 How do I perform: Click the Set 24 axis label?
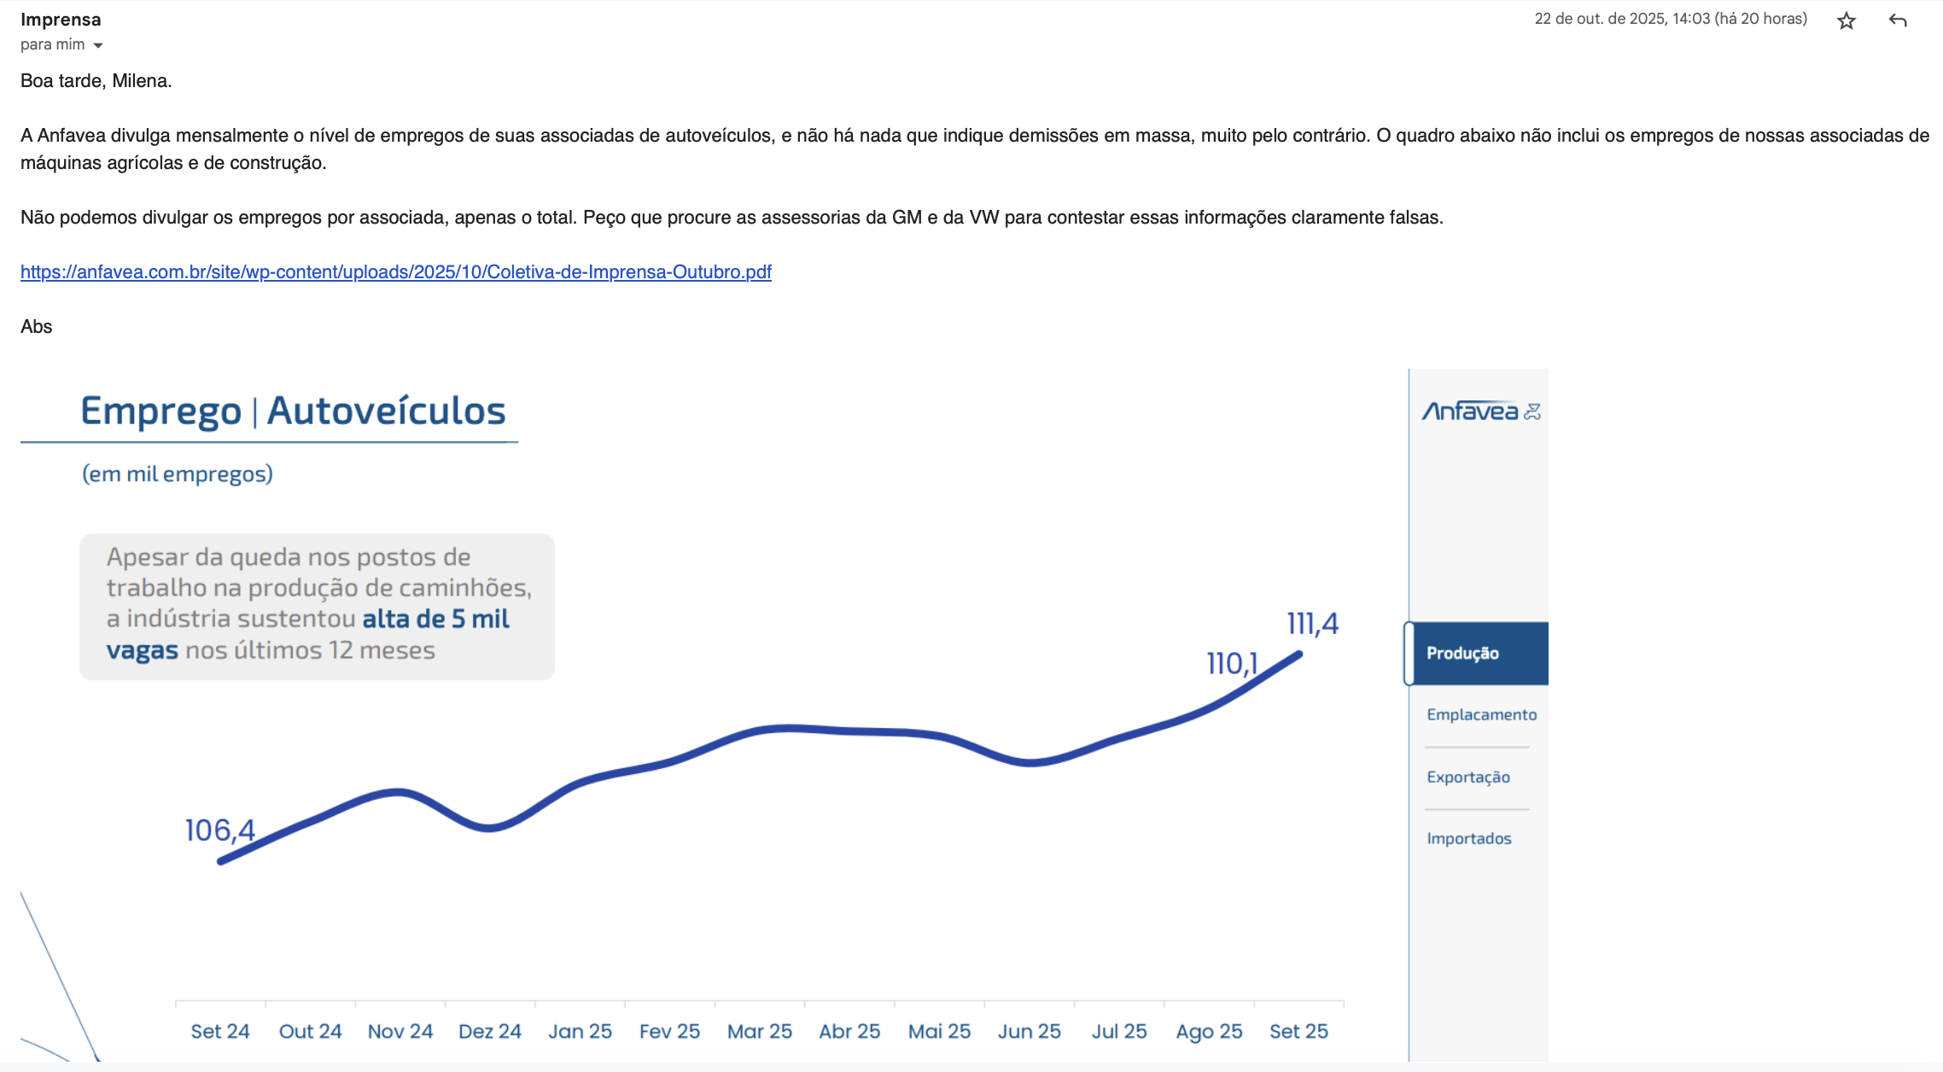(219, 1031)
